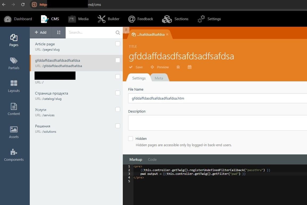The width and height of the screenshot is (307, 205).
Task: Click the Save button
Action: point(136,67)
